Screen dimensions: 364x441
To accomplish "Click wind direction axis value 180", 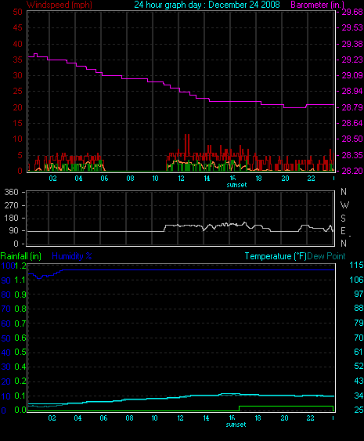I will pos(11,219).
